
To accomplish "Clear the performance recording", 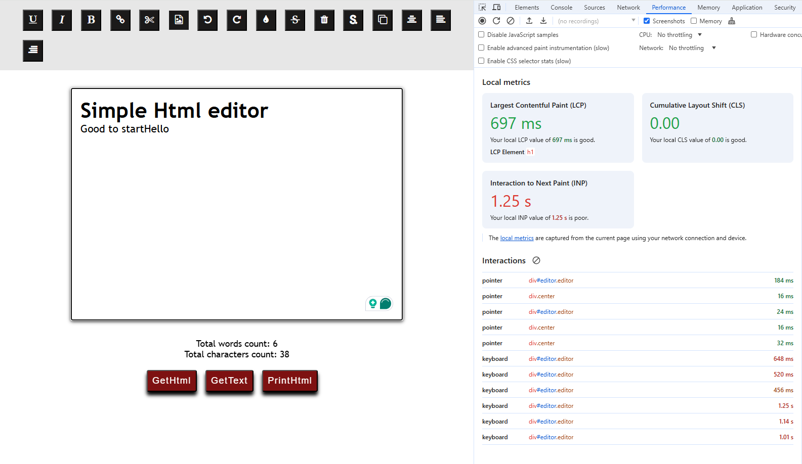I will pyautogui.click(x=511, y=21).
